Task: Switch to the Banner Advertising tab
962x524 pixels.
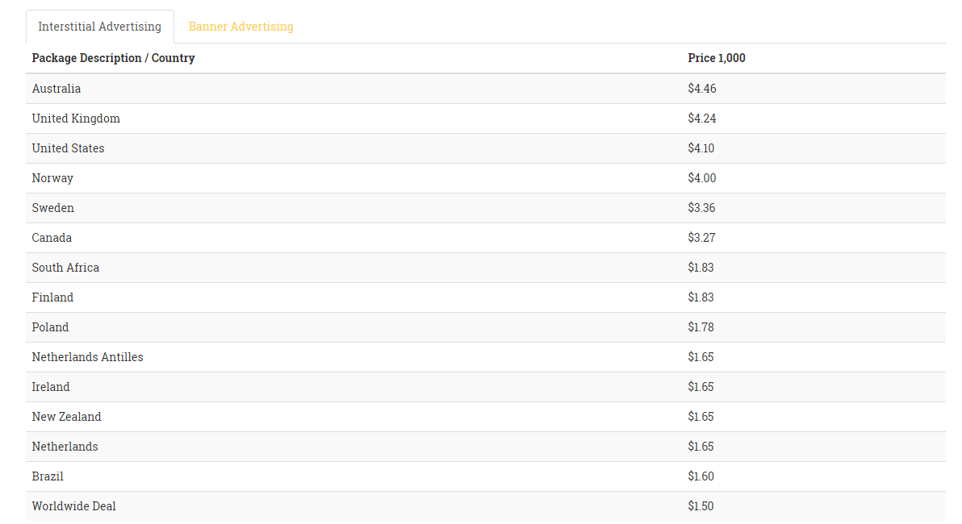Action: (x=240, y=27)
